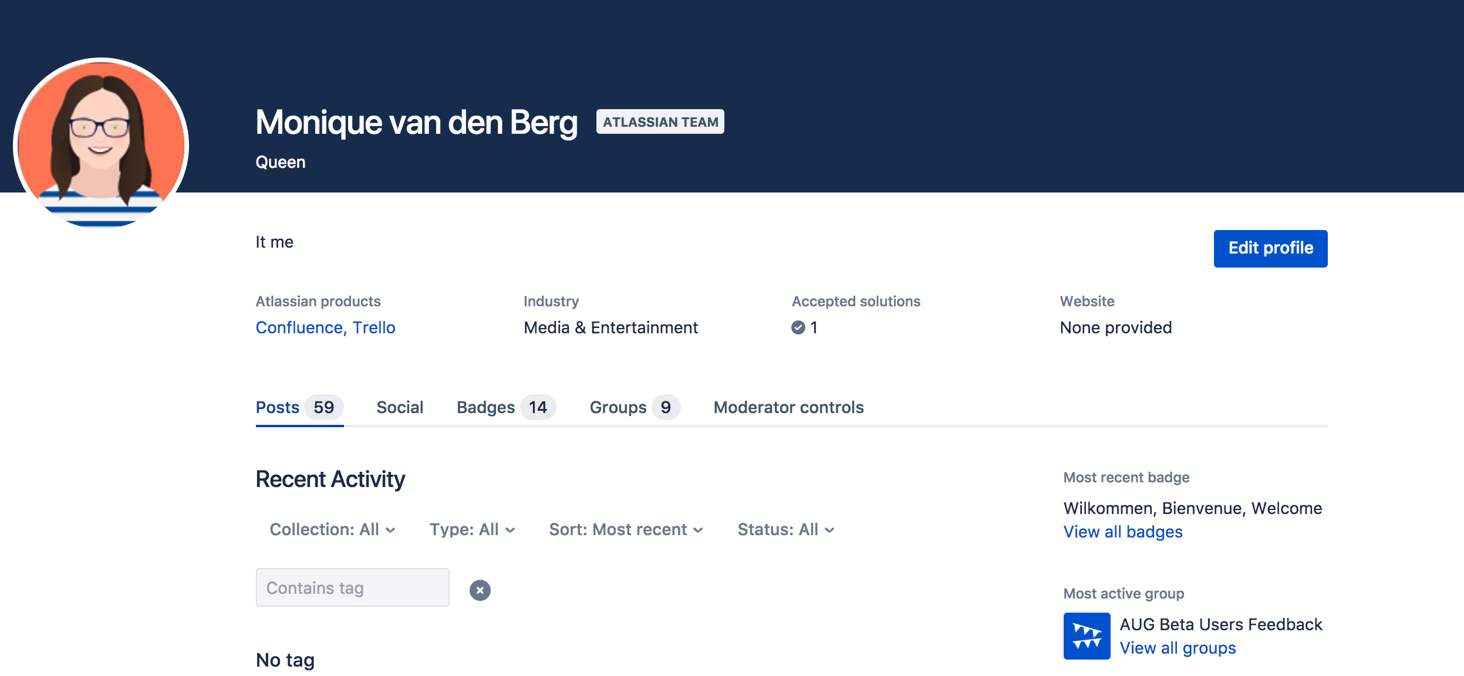
Task: Open the Collection: All dropdown
Action: coord(332,529)
